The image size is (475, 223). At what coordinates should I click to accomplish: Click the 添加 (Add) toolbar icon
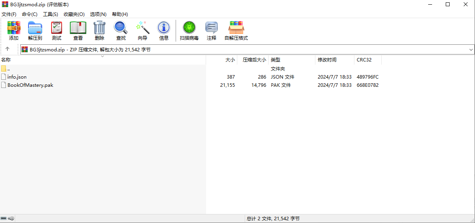coord(14,28)
